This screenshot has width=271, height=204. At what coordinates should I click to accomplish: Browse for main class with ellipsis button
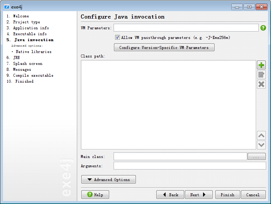[257, 157]
